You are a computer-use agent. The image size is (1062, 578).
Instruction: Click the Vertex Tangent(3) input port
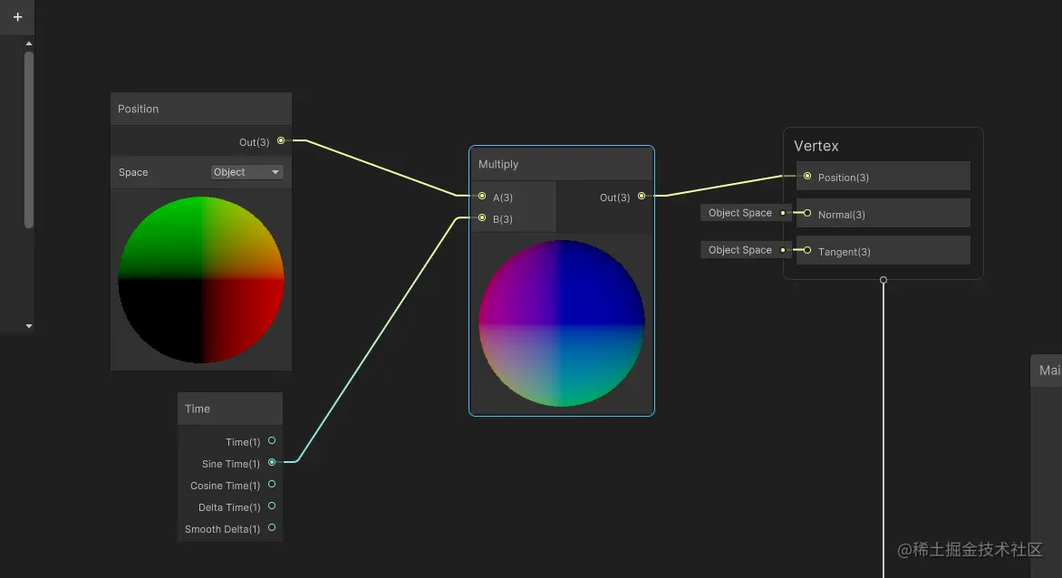[x=807, y=250]
